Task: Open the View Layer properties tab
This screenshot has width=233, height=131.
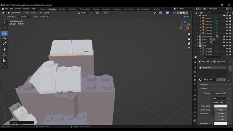Action: [x=195, y=76]
